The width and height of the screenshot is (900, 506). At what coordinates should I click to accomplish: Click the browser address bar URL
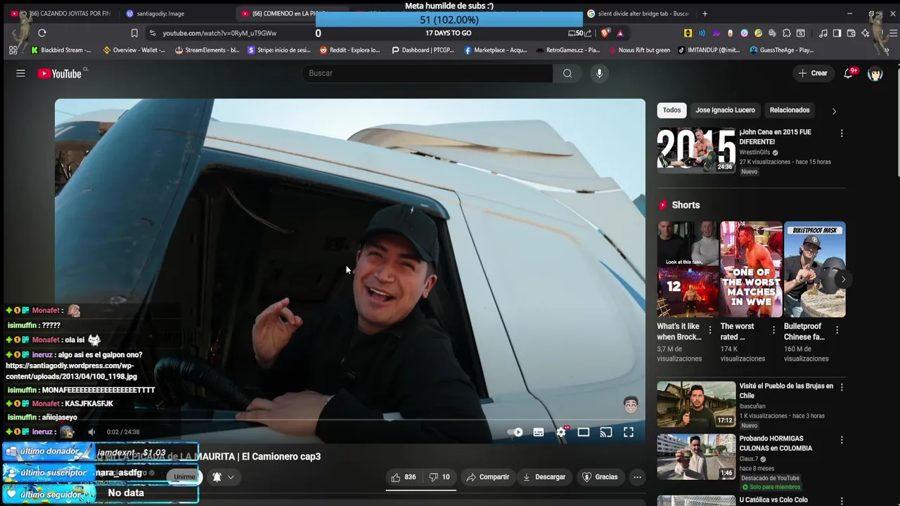219,33
